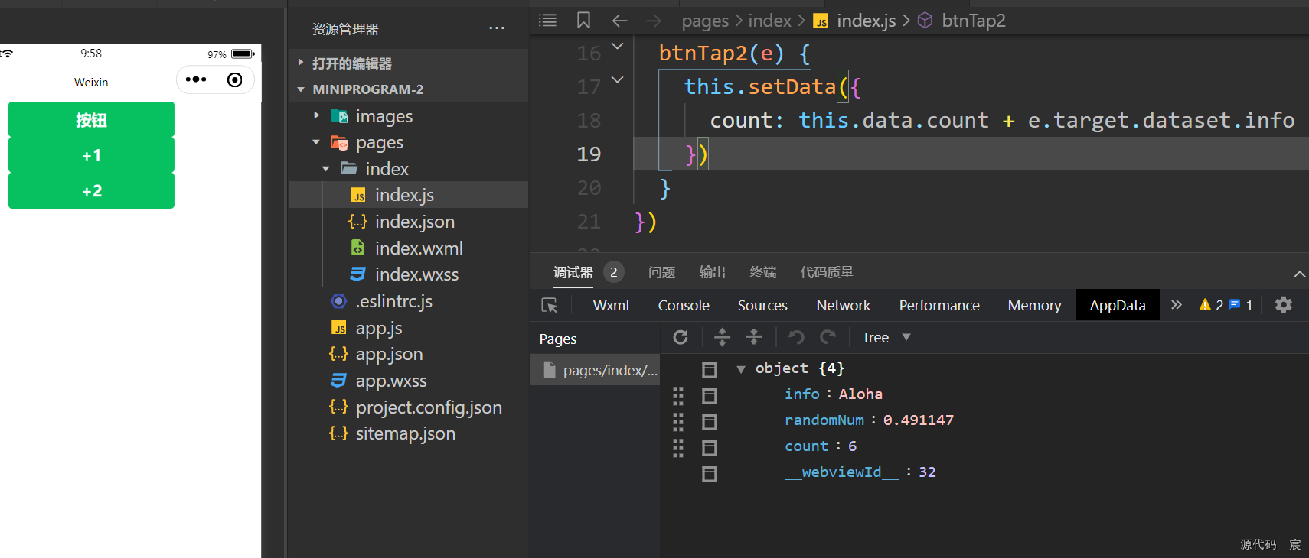Fold code at line 17
The image size is (1309, 558).
click(x=617, y=79)
